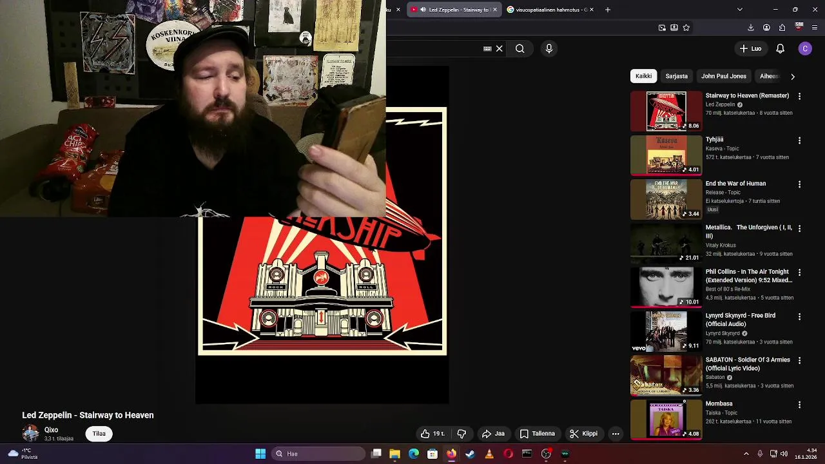Image resolution: width=825 pixels, height=464 pixels.
Task: Open Metallica The Unforgiven video title
Action: pos(749,231)
